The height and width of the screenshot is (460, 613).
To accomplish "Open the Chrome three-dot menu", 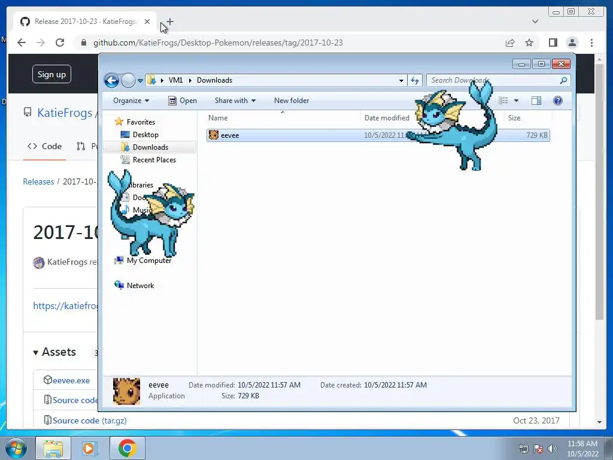I will [591, 43].
